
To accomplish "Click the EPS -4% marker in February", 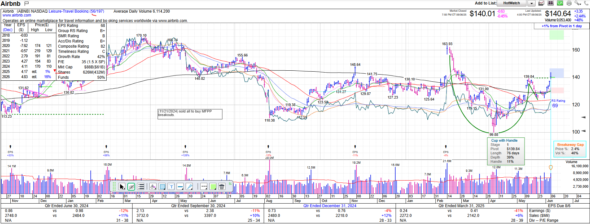I will [446, 147].
